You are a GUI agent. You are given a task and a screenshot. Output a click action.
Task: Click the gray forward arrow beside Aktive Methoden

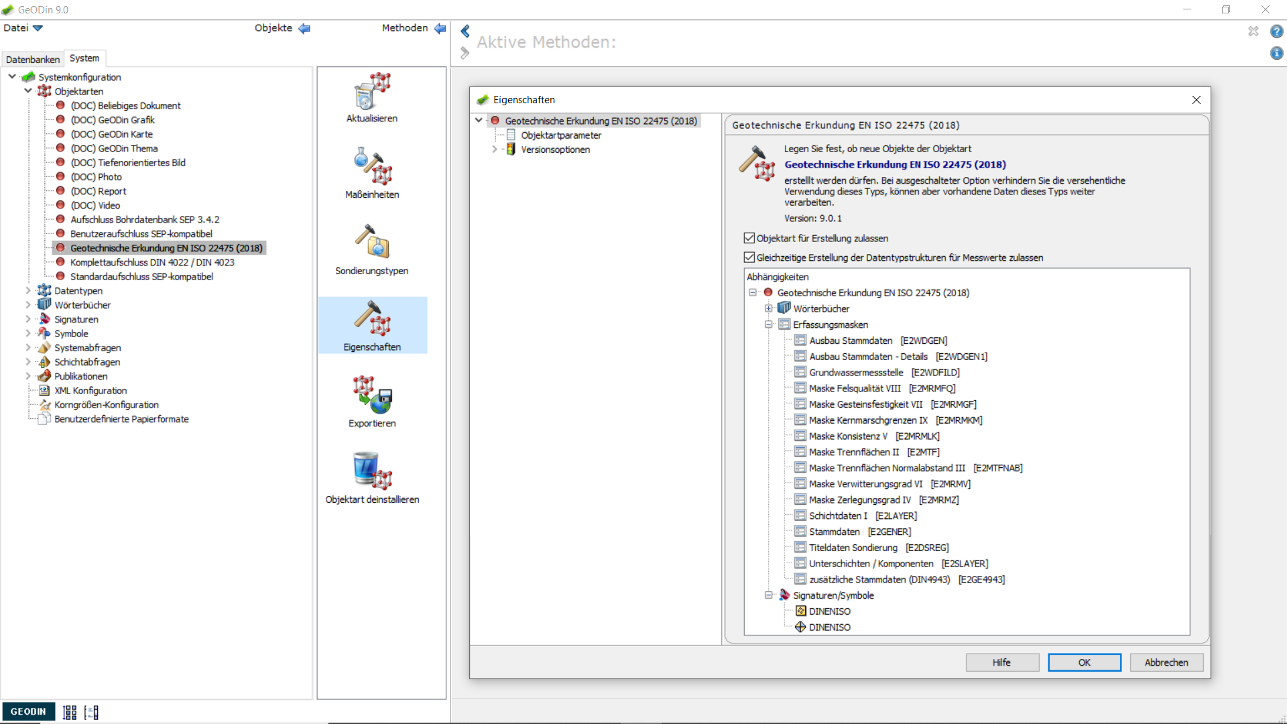pos(465,53)
